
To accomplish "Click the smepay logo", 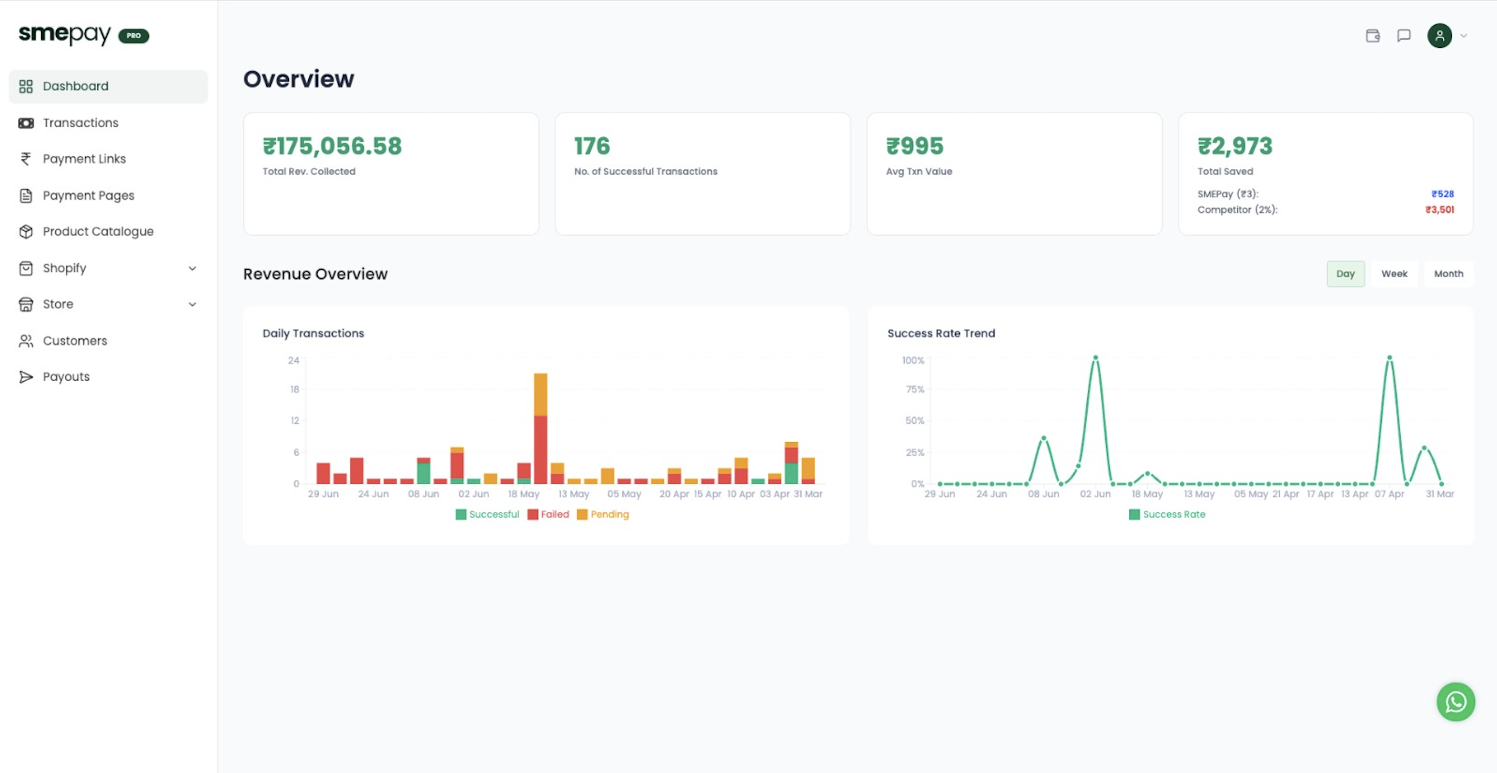I will coord(65,35).
